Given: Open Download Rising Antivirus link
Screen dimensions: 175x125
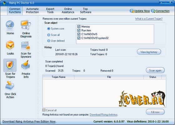Looking at the screenshot, I should pos(104,115).
